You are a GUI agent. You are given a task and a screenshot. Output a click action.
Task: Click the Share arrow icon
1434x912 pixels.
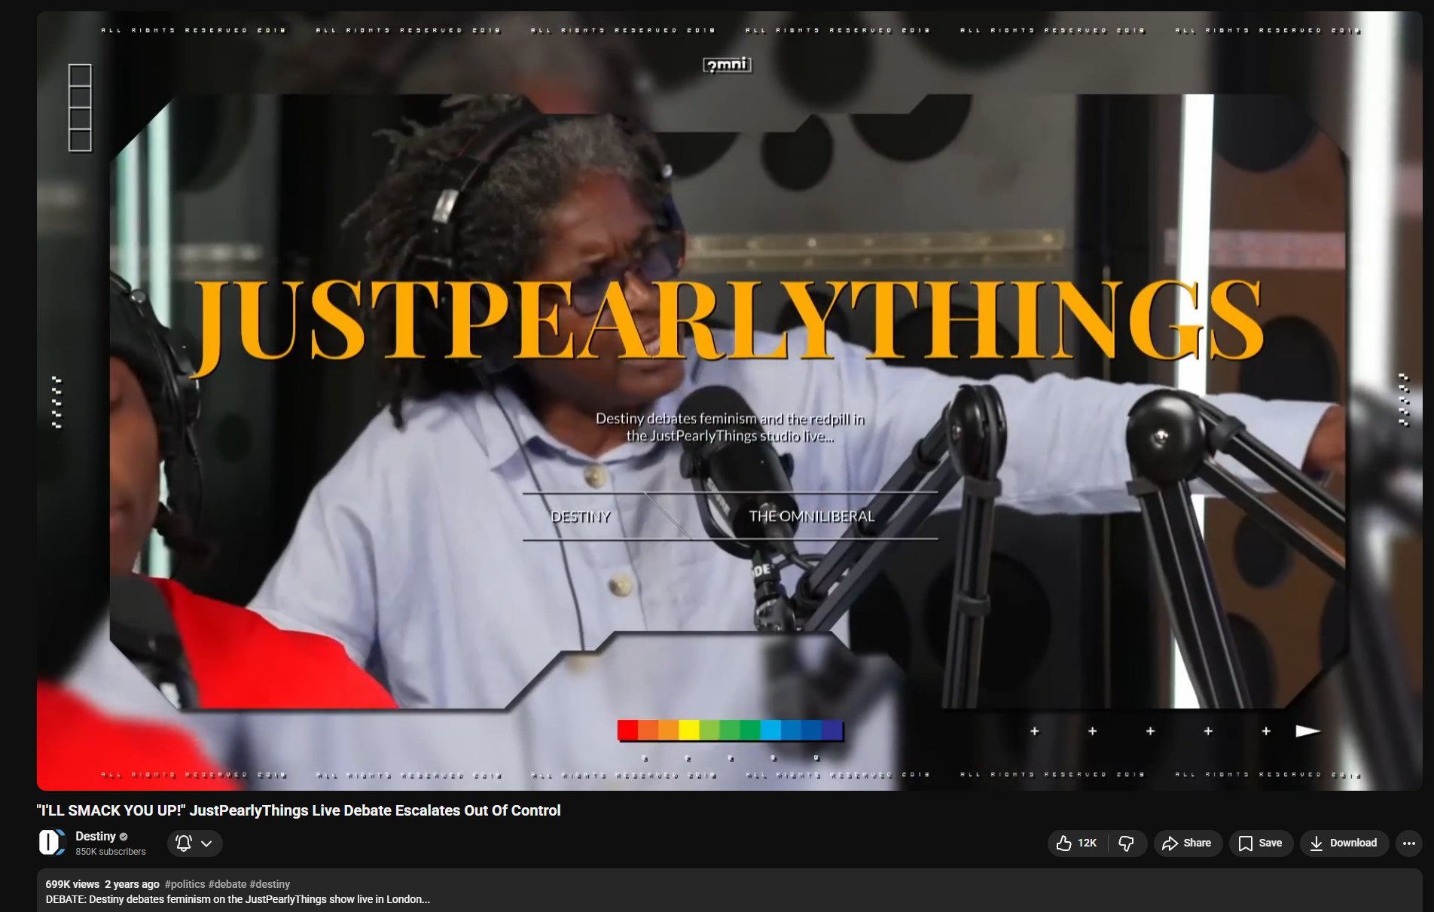pyautogui.click(x=1170, y=843)
